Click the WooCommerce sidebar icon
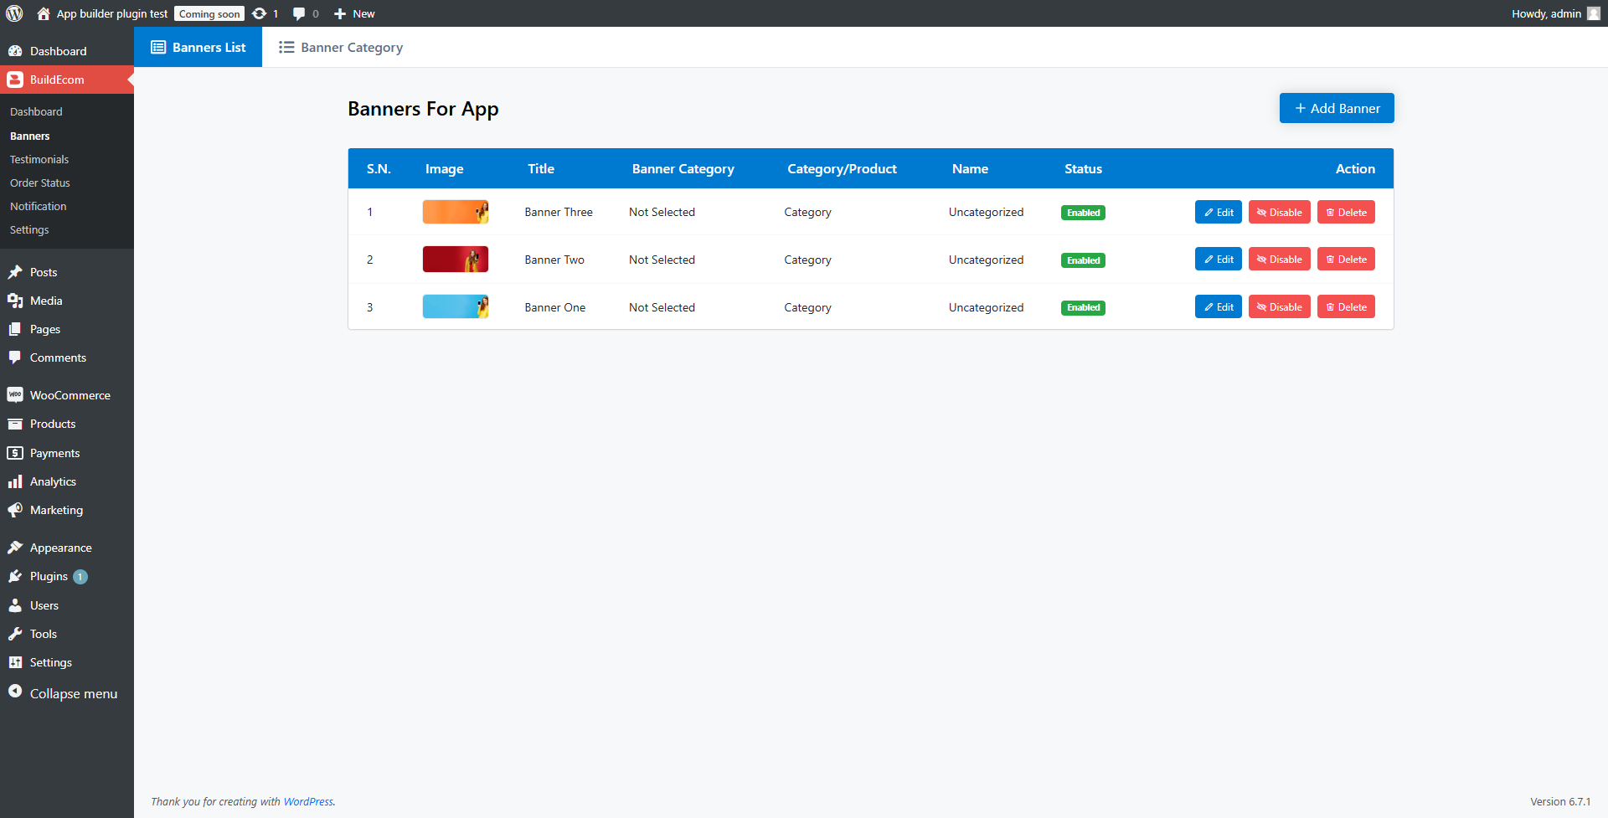Image resolution: width=1608 pixels, height=818 pixels. tap(15, 395)
